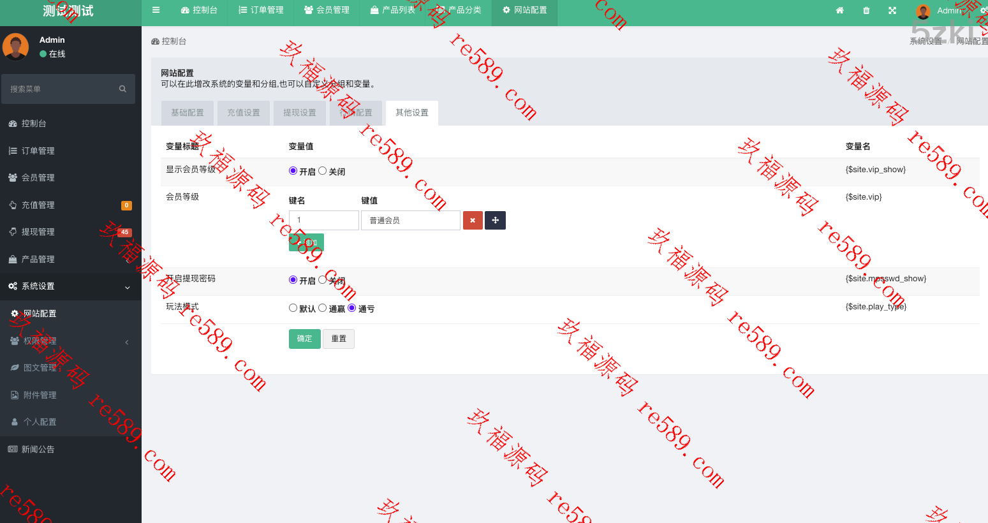
Task: Switch to the 基础配置 tab
Action: tap(188, 113)
